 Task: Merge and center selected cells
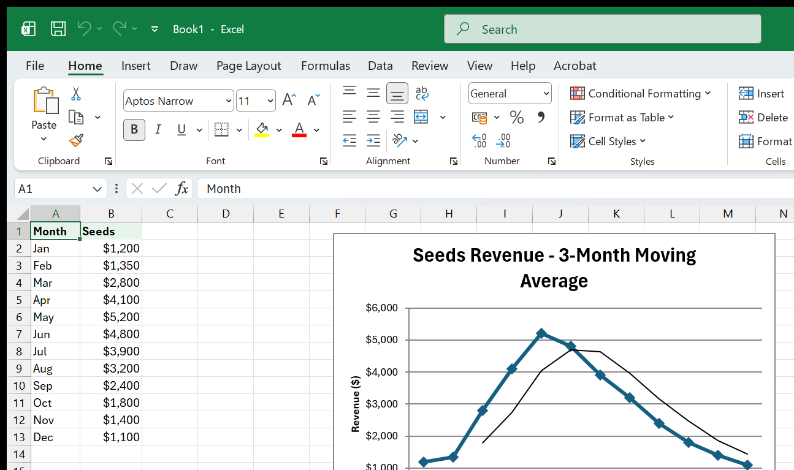tap(421, 116)
